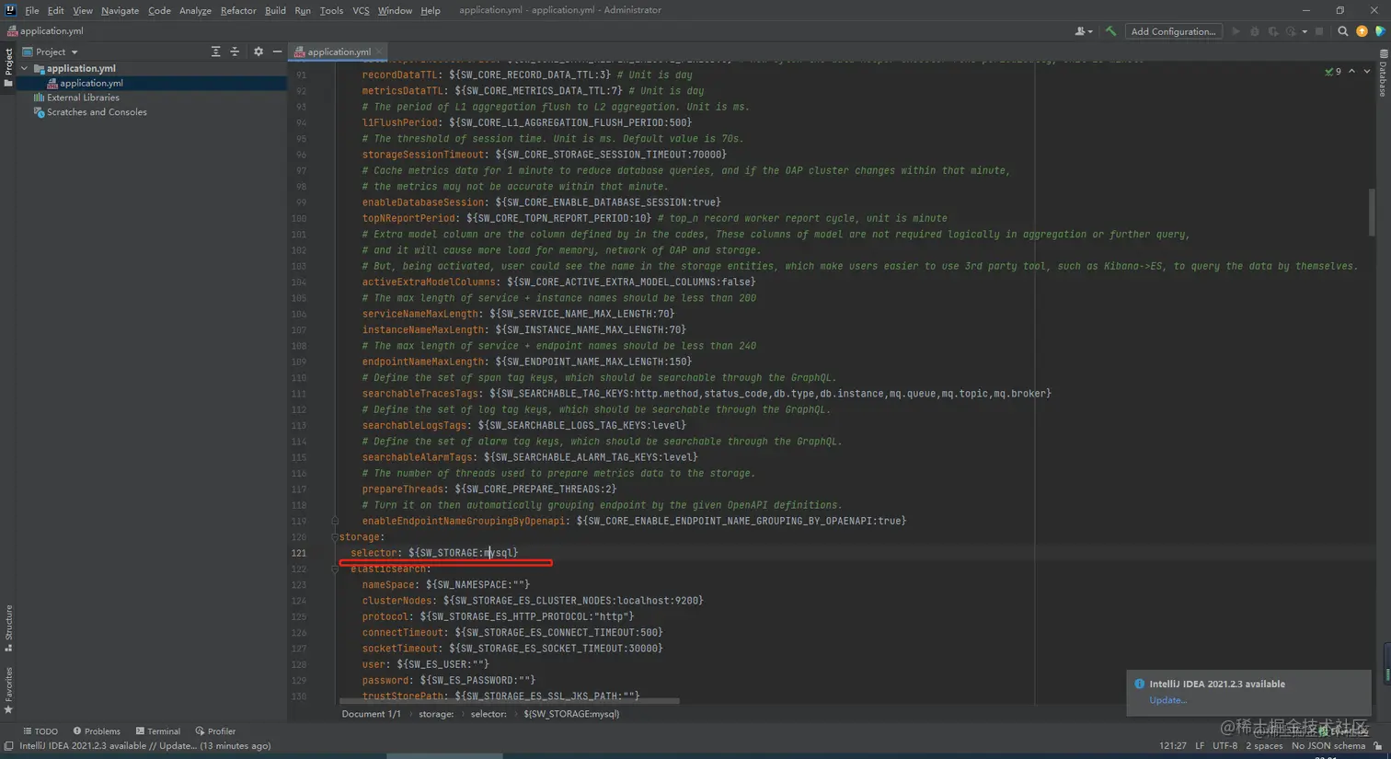Click the read-only lock icon in status bar

pos(1378,746)
